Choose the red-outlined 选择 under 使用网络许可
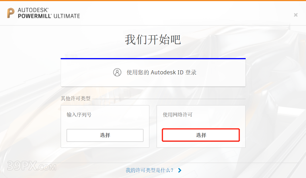The height and width of the screenshot is (178, 306). pos(201,135)
